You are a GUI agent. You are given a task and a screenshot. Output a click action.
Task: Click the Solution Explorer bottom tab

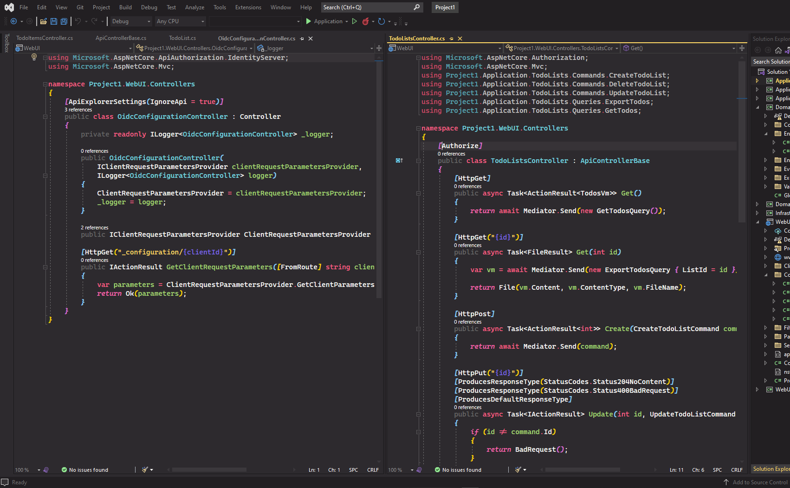coord(771,469)
